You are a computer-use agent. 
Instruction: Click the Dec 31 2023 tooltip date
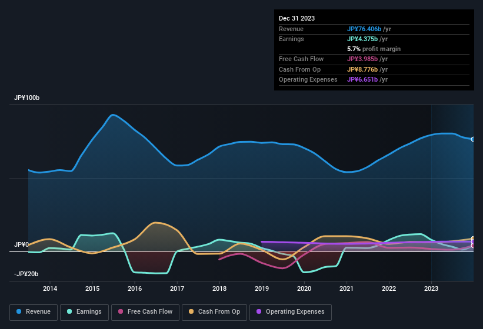tap(297, 18)
